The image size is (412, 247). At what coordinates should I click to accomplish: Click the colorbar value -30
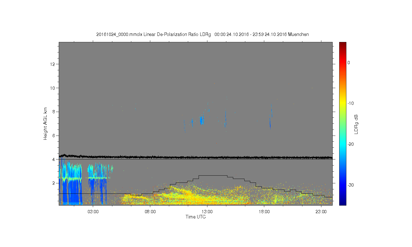click(x=350, y=185)
